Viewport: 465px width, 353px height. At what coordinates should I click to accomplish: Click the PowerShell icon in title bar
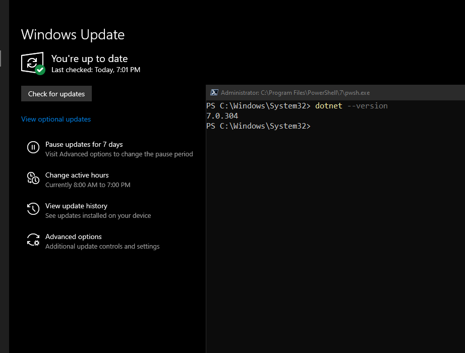(214, 93)
